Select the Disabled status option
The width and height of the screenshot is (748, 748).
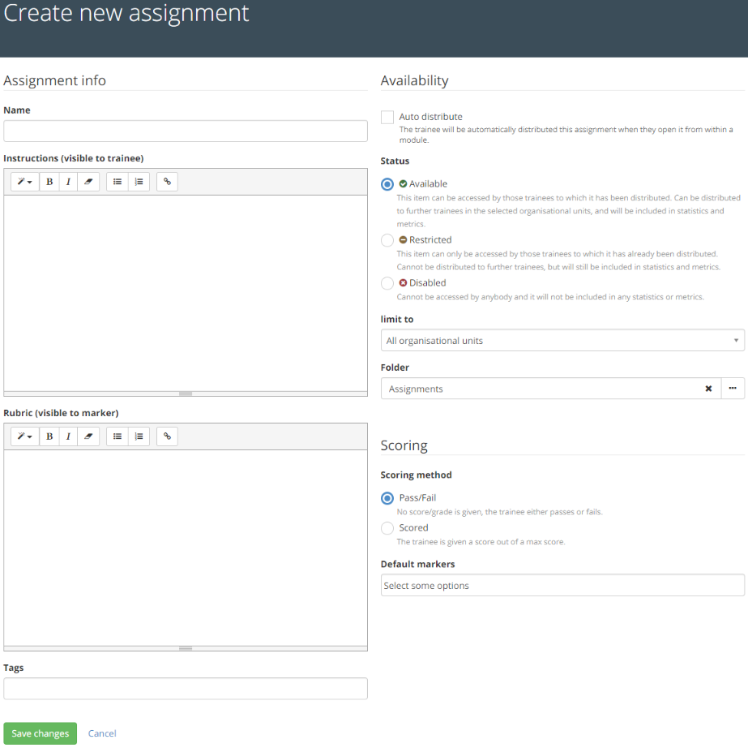[x=387, y=283]
